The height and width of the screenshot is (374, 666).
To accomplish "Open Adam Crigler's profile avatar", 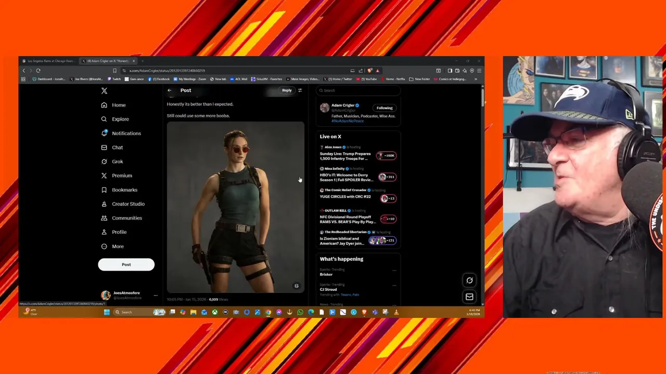I will click(325, 108).
